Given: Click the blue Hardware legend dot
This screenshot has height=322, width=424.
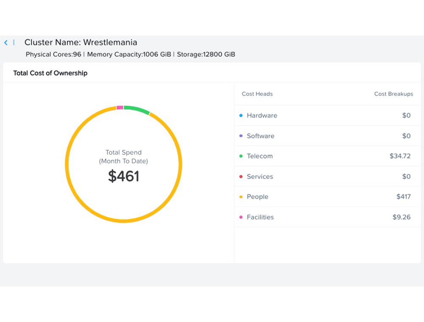Looking at the screenshot, I should [x=241, y=115].
